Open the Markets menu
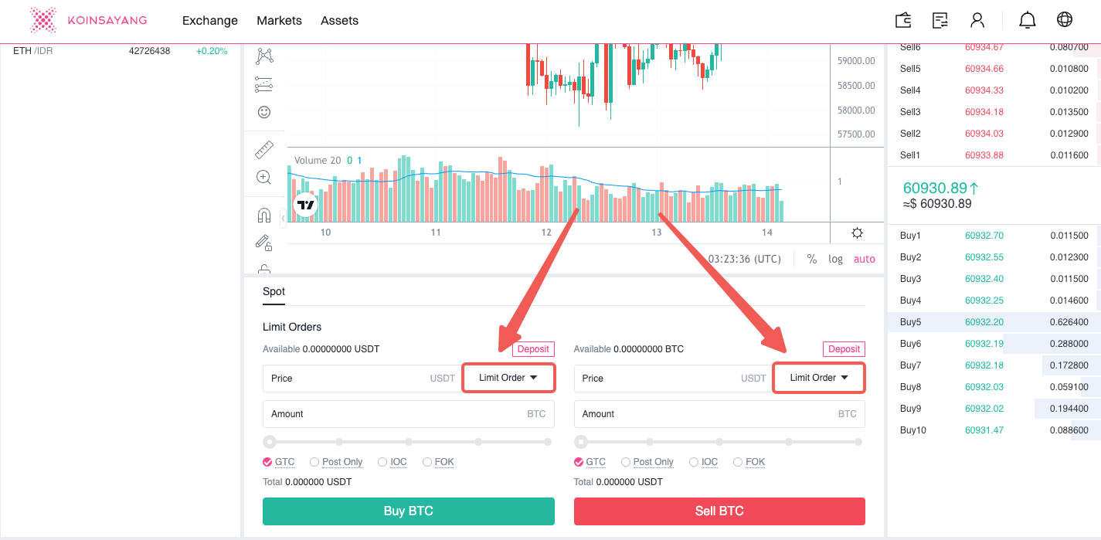1101x540 pixels. coord(279,21)
